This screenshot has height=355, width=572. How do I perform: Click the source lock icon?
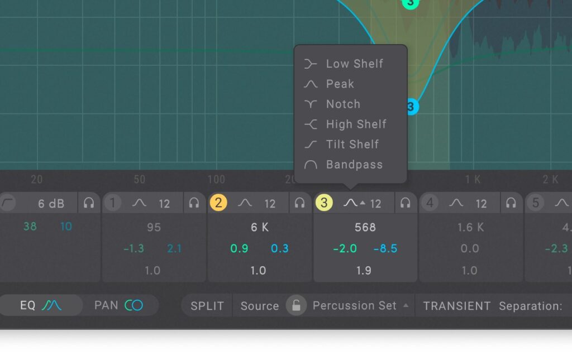[297, 305]
